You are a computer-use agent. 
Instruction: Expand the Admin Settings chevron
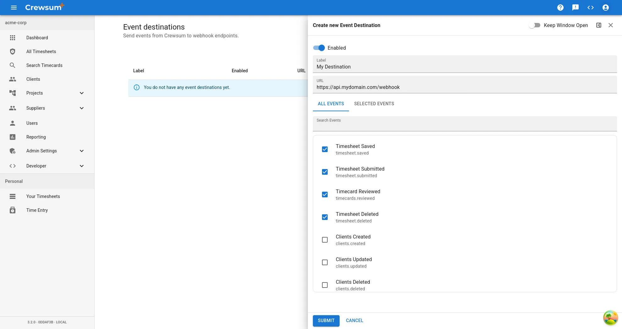tap(82, 151)
